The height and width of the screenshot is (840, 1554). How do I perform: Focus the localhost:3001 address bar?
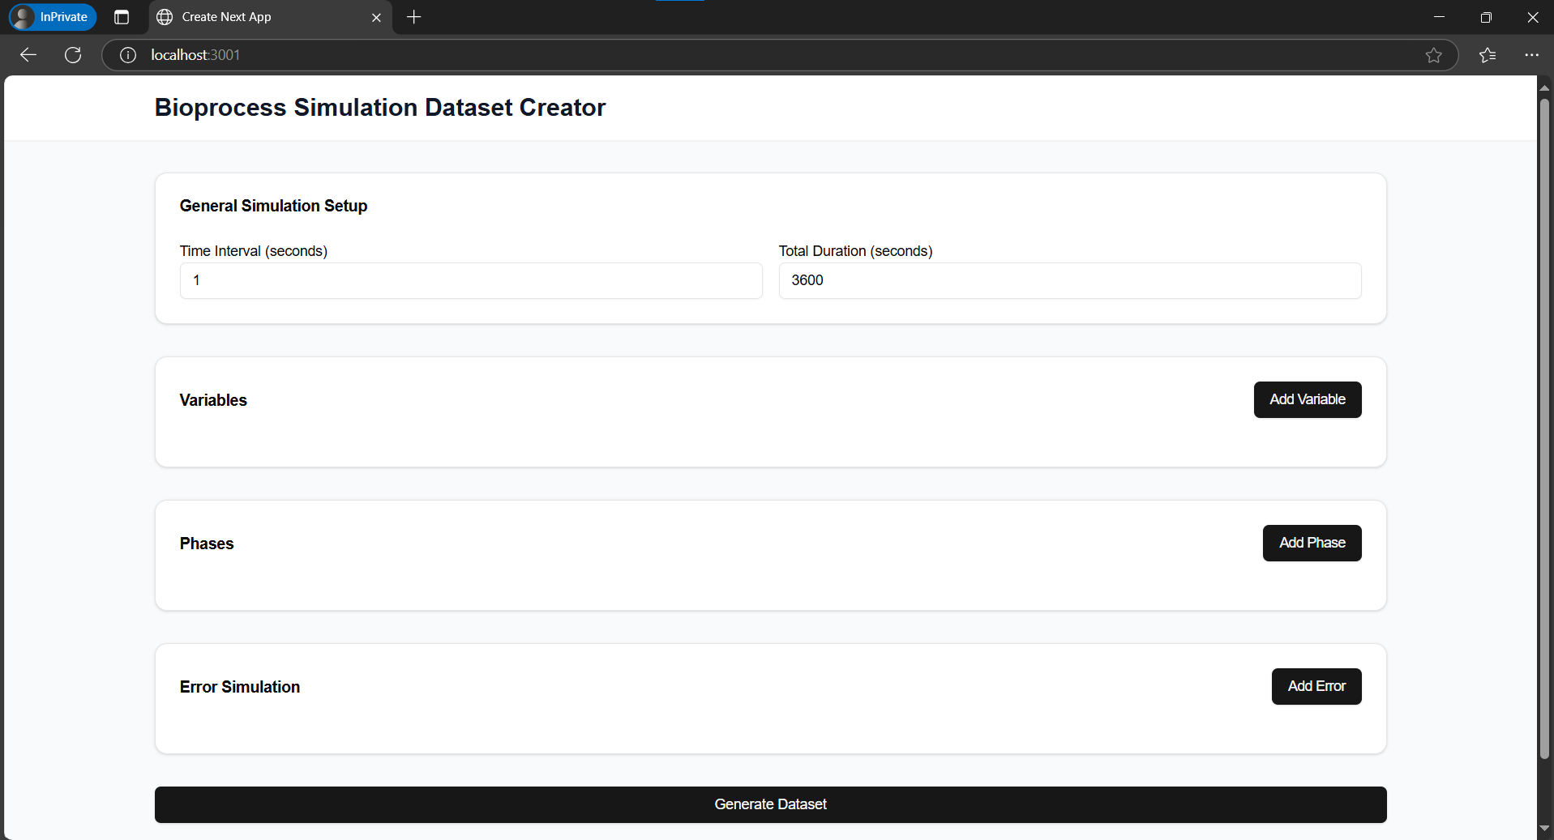click(778, 55)
